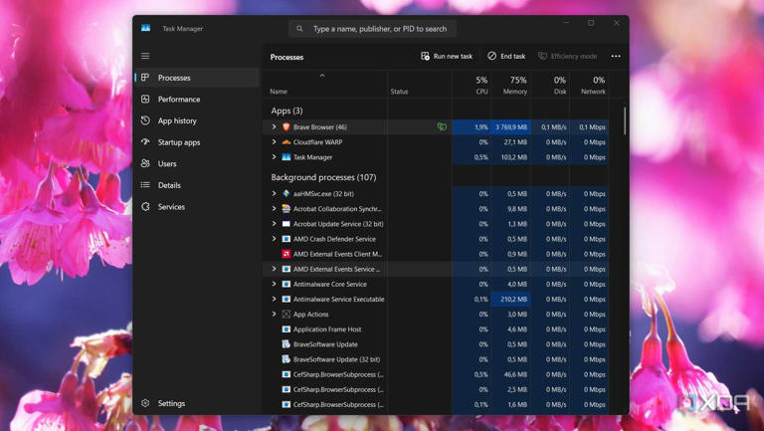Image resolution: width=764 pixels, height=431 pixels.
Task: Sort by Memory column header
Action: (514, 86)
